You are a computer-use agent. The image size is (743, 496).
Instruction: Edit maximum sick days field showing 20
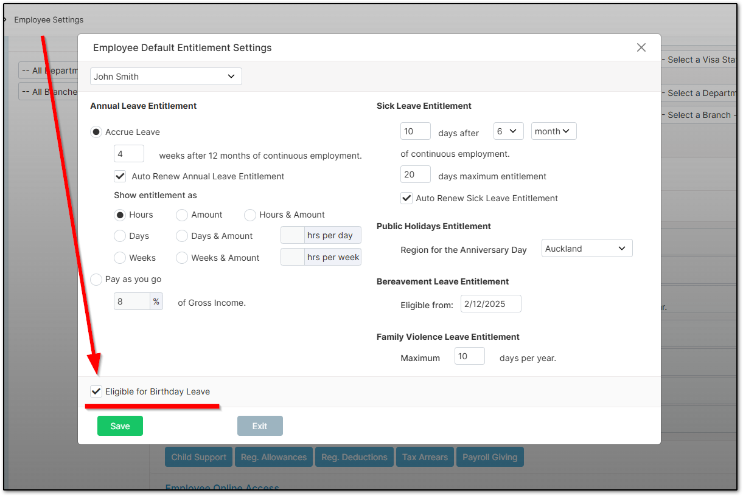pos(416,174)
